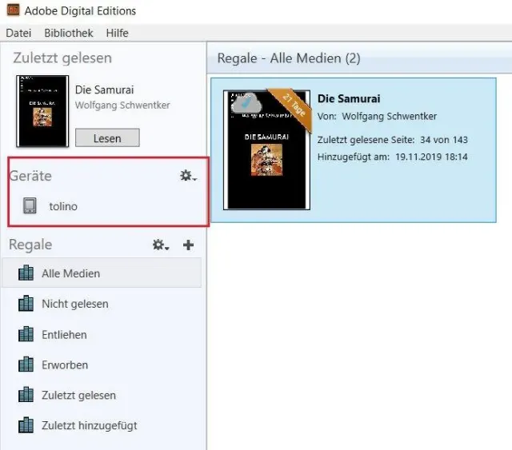Click 'Von: Wolfgang Schwentker' author line
Image resolution: width=512 pixels, height=450 pixels.
[377, 116]
